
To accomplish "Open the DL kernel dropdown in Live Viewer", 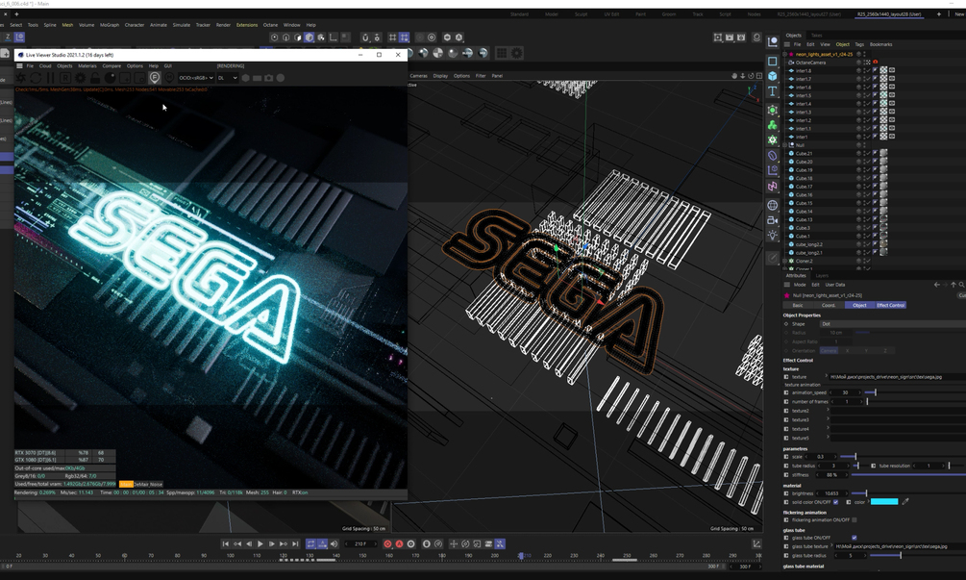I will click(x=227, y=78).
